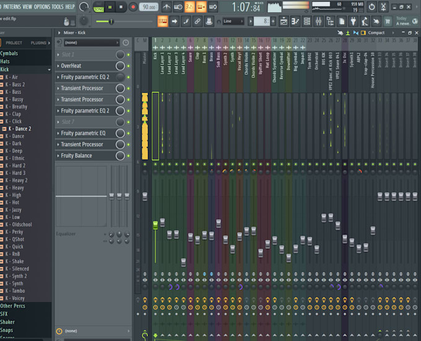421x341 pixels.
Task: Open the mixer window icon
Action: pos(318,22)
